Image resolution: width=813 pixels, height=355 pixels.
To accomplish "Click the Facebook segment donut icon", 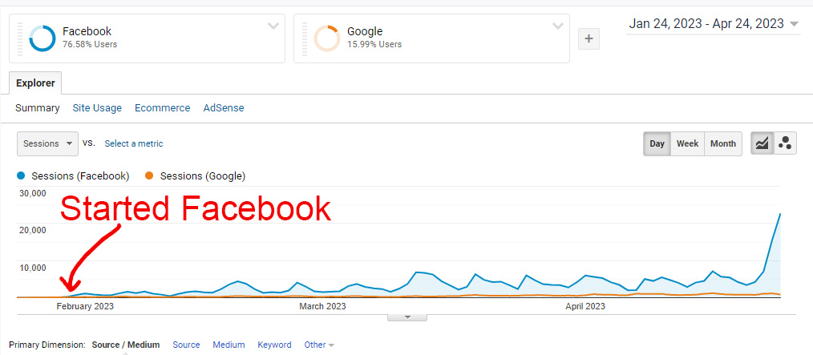I will [x=42, y=38].
